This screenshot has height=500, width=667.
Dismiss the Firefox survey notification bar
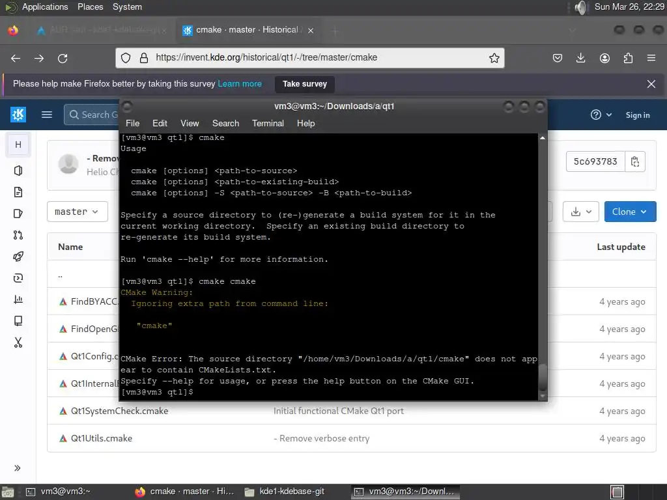click(x=651, y=84)
